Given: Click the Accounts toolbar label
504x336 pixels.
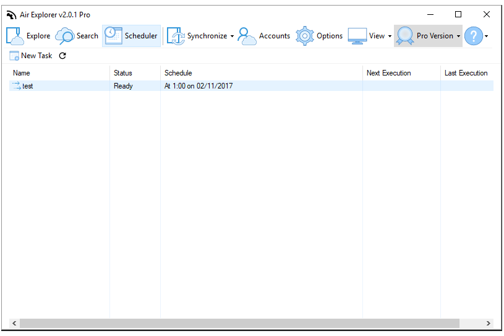Looking at the screenshot, I should (x=275, y=36).
